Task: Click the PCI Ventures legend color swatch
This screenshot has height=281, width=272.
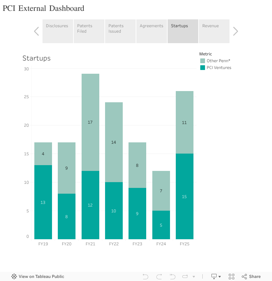Action: tap(203, 68)
